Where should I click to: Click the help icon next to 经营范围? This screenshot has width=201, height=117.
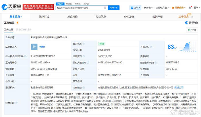point(16,103)
